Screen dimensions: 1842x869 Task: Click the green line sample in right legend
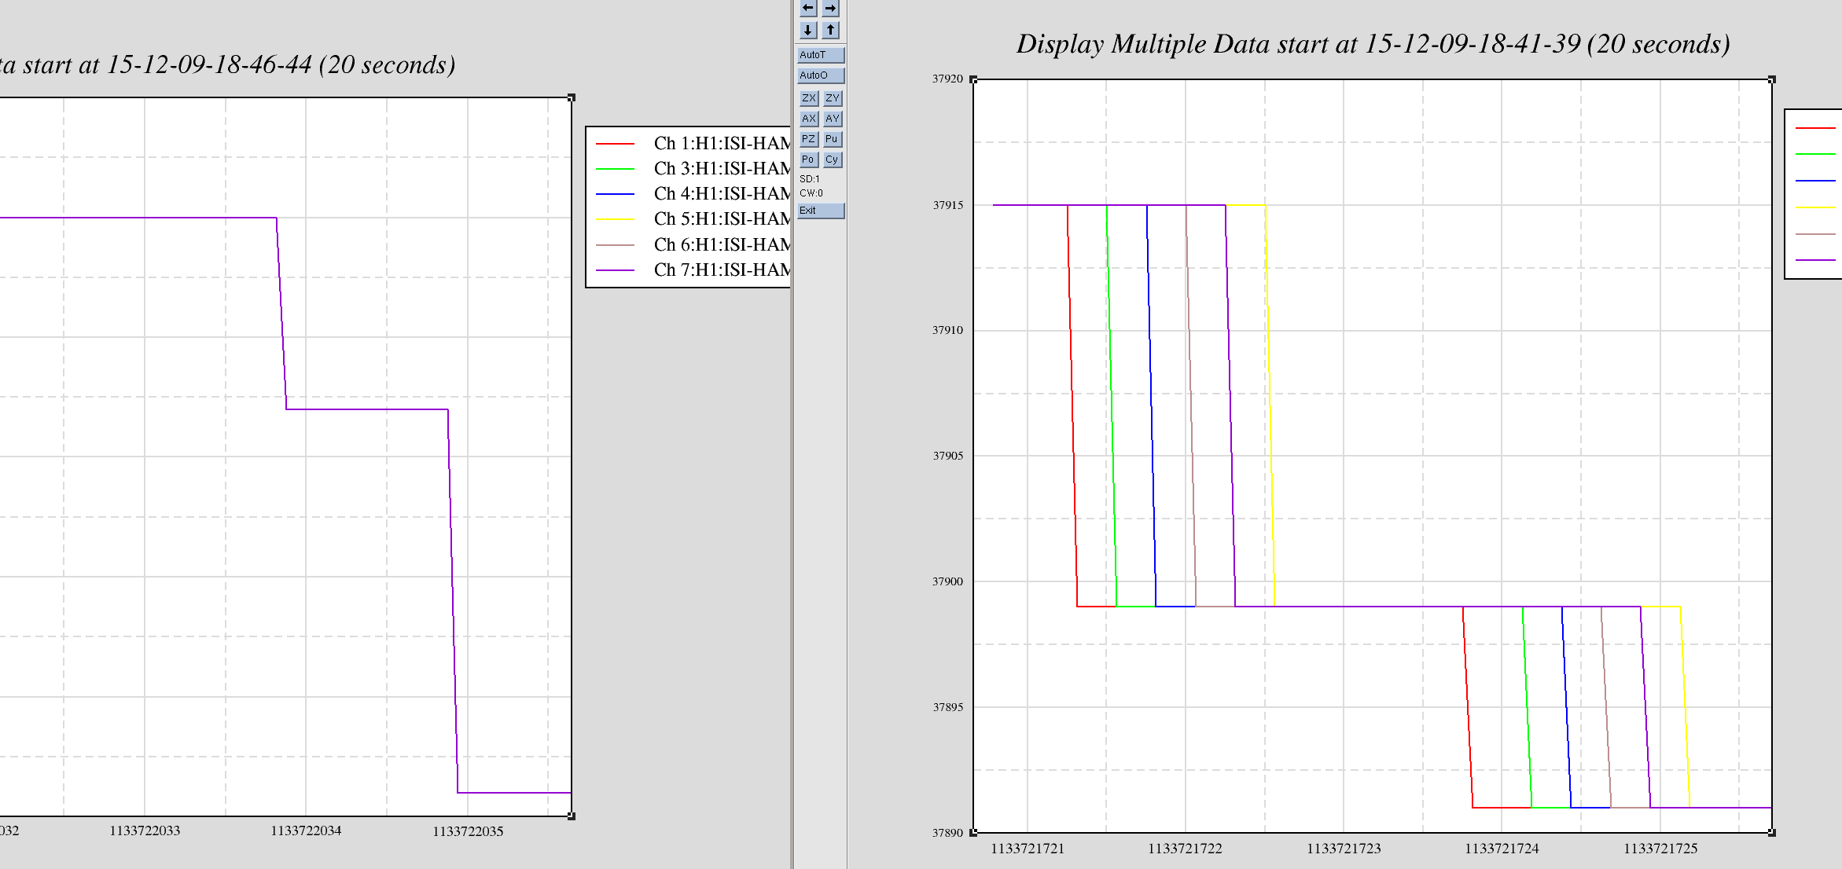tap(1815, 154)
